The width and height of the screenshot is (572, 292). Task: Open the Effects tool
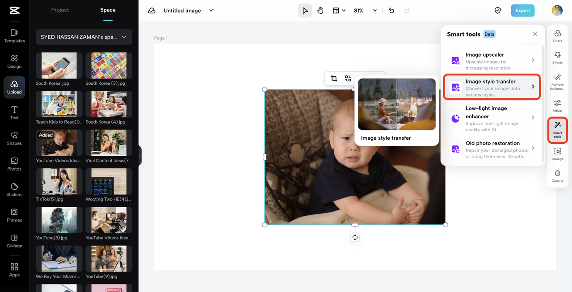tap(557, 58)
